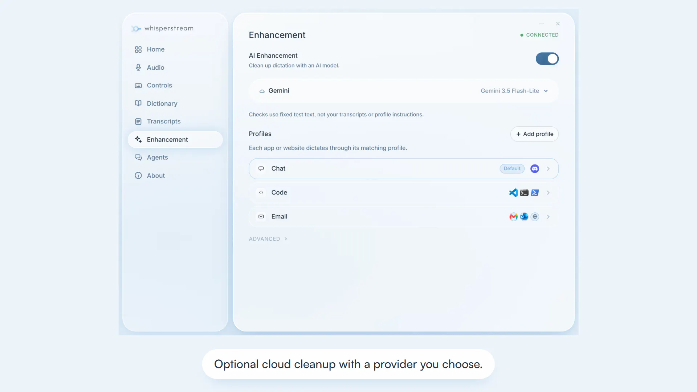Screen dimensions: 697x392
Task: Click the Gmail icon in Email profile
Action: pos(513,217)
